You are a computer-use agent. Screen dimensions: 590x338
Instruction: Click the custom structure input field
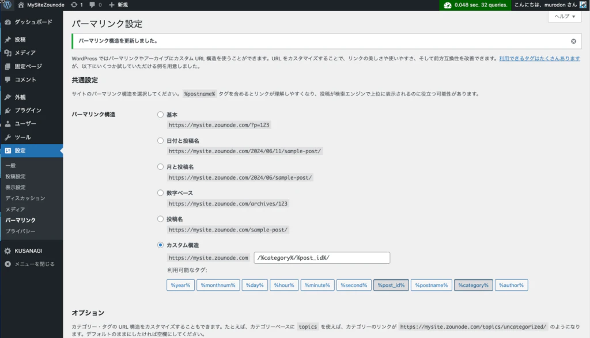[322, 257]
